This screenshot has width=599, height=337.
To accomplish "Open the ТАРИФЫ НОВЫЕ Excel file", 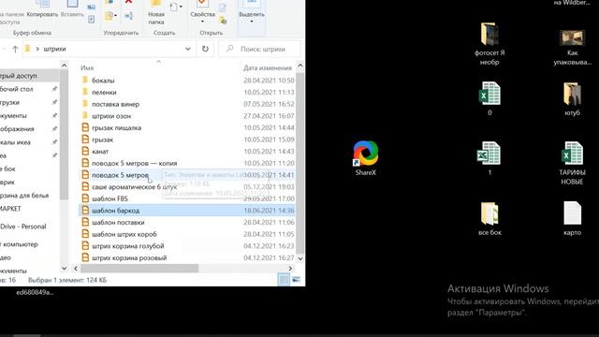I will click(x=572, y=163).
